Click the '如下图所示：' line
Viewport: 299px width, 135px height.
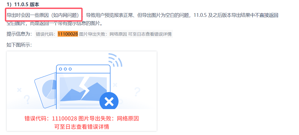click(x=19, y=45)
